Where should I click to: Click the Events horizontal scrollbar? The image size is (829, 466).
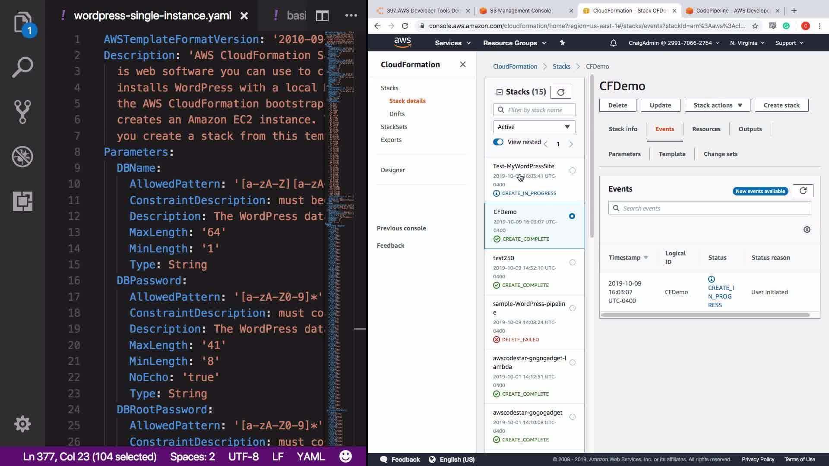[x=705, y=315]
